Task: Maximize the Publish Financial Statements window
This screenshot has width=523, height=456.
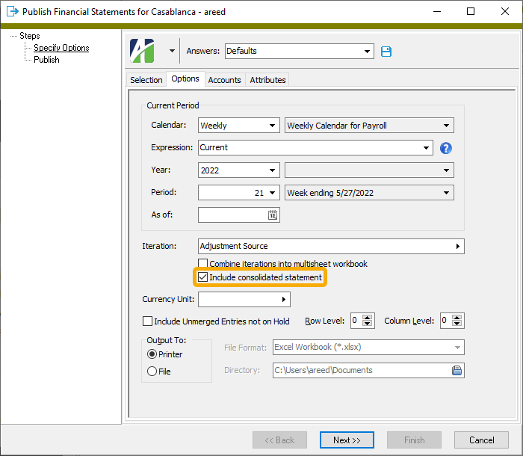Action: pyautogui.click(x=471, y=11)
